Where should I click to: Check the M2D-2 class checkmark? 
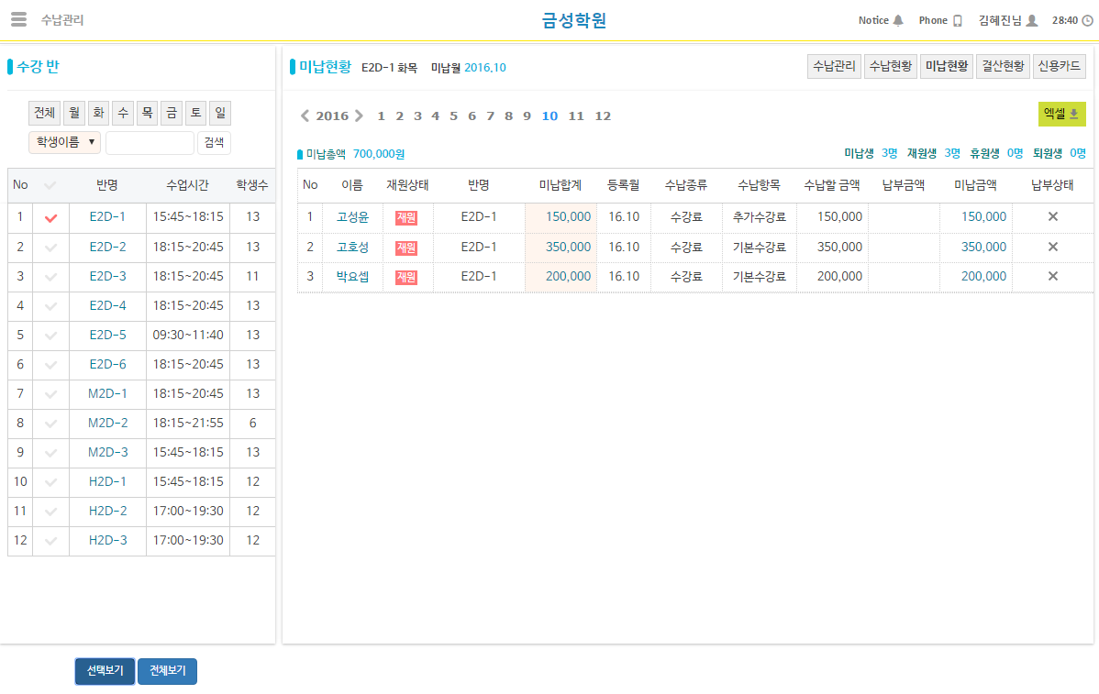50,424
